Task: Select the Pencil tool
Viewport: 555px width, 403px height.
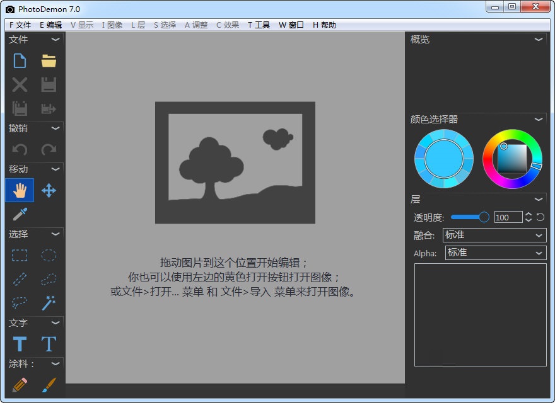Action: [20, 384]
